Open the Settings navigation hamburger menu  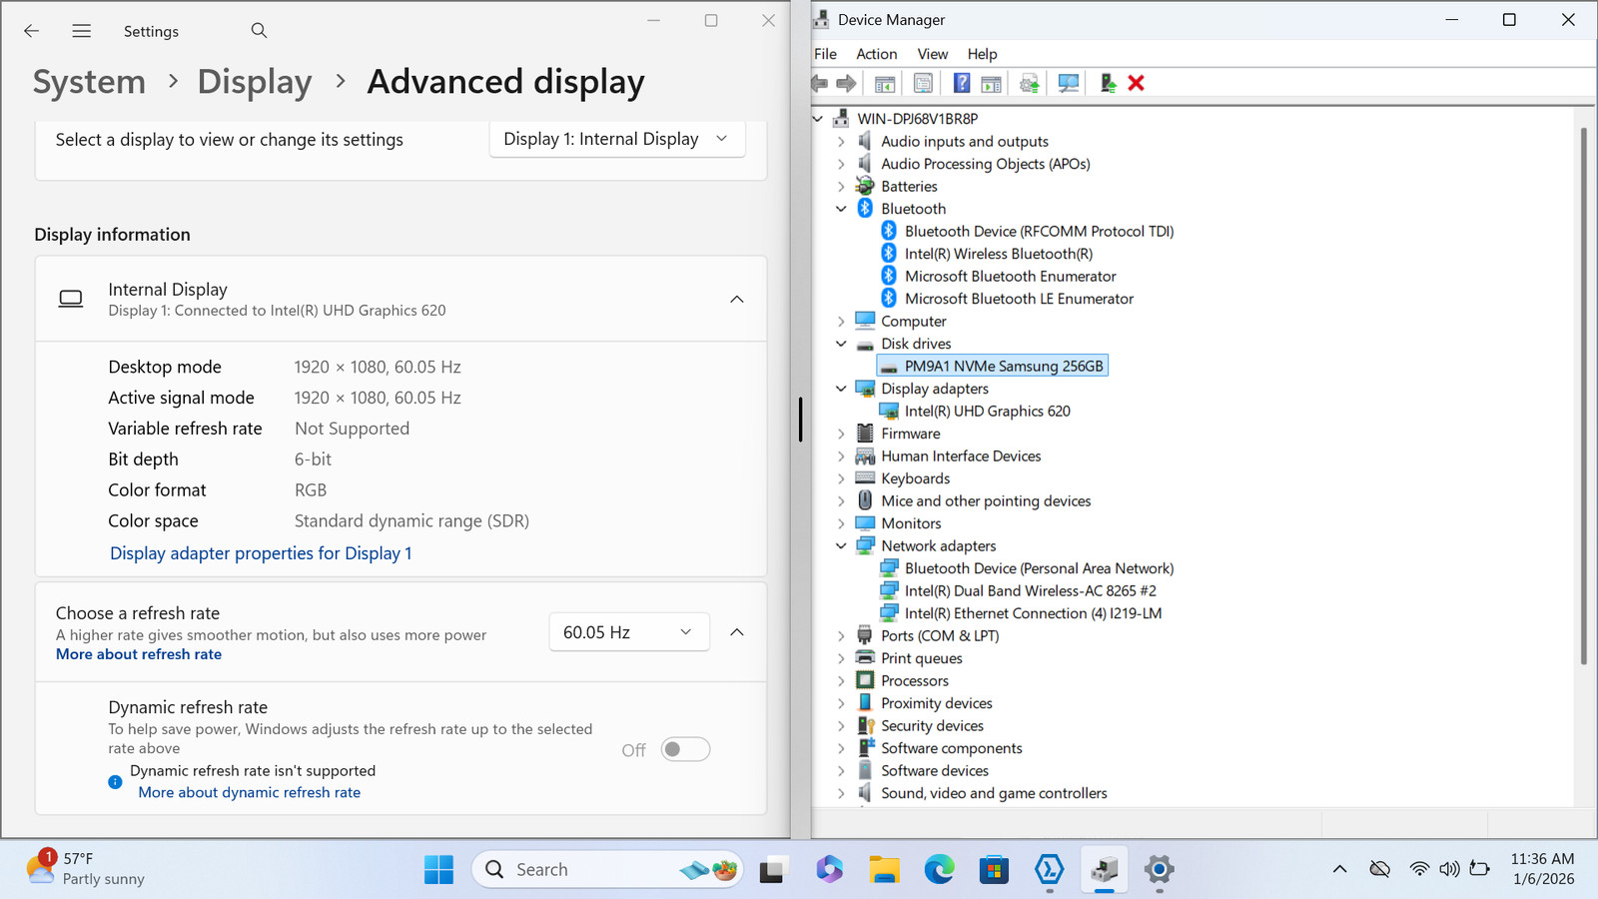(x=82, y=31)
